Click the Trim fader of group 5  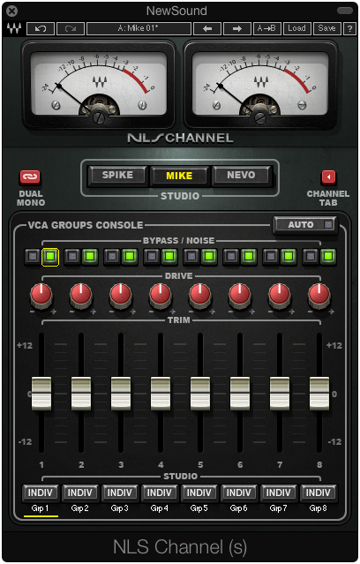coord(200,394)
